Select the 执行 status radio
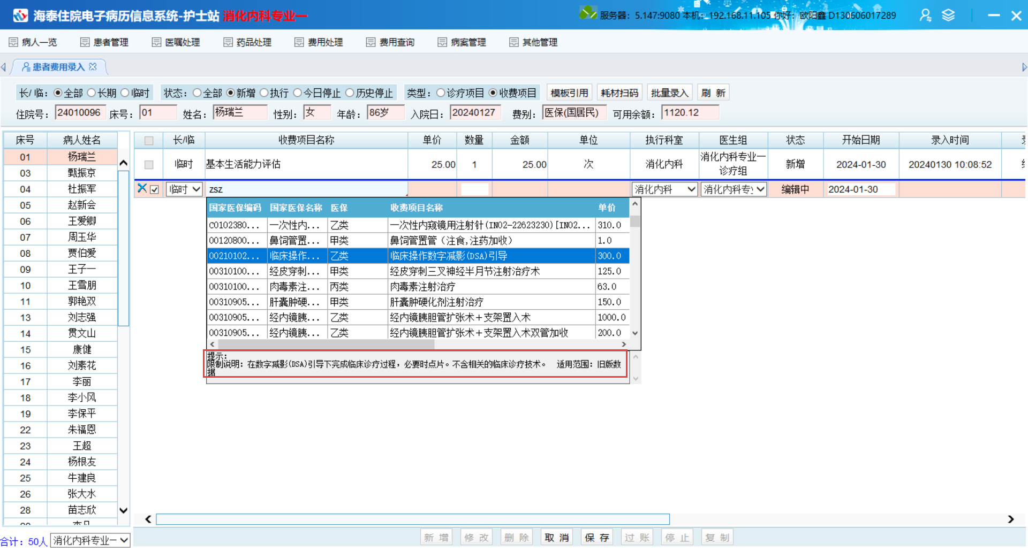1028x551 pixels. coord(264,93)
